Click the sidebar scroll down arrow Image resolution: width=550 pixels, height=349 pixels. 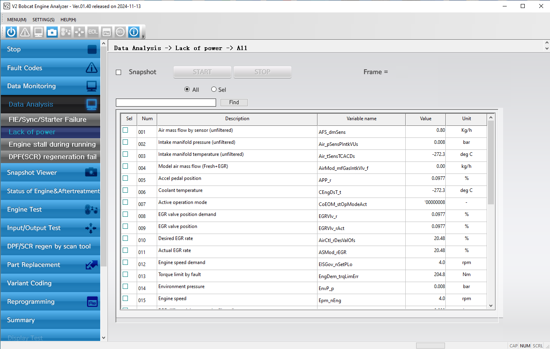click(104, 338)
